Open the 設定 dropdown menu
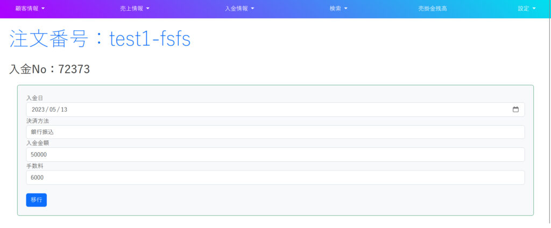The height and width of the screenshot is (228, 551). 527,9
